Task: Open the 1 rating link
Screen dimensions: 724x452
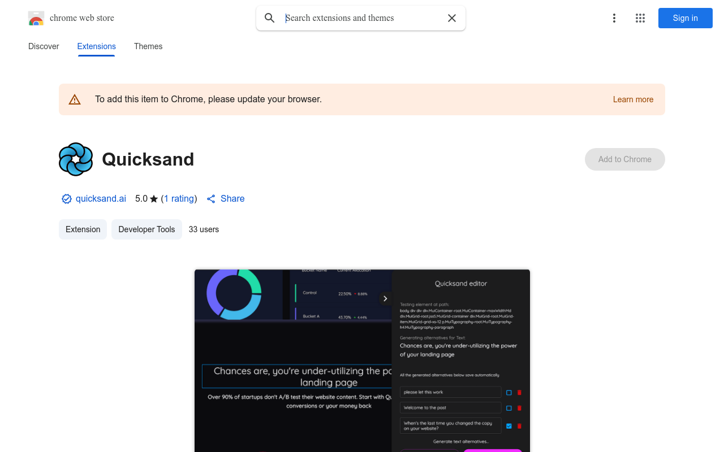Action: (x=179, y=199)
